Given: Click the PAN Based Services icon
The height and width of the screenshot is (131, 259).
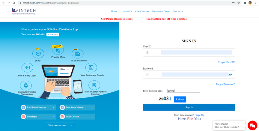Looking at the screenshot, I should (x=24, y=107).
